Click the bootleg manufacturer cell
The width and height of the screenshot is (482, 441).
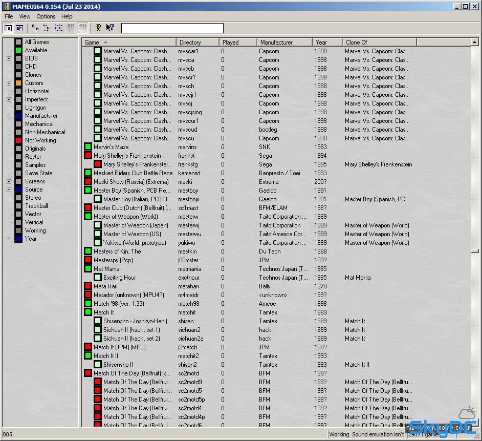[x=268, y=130]
